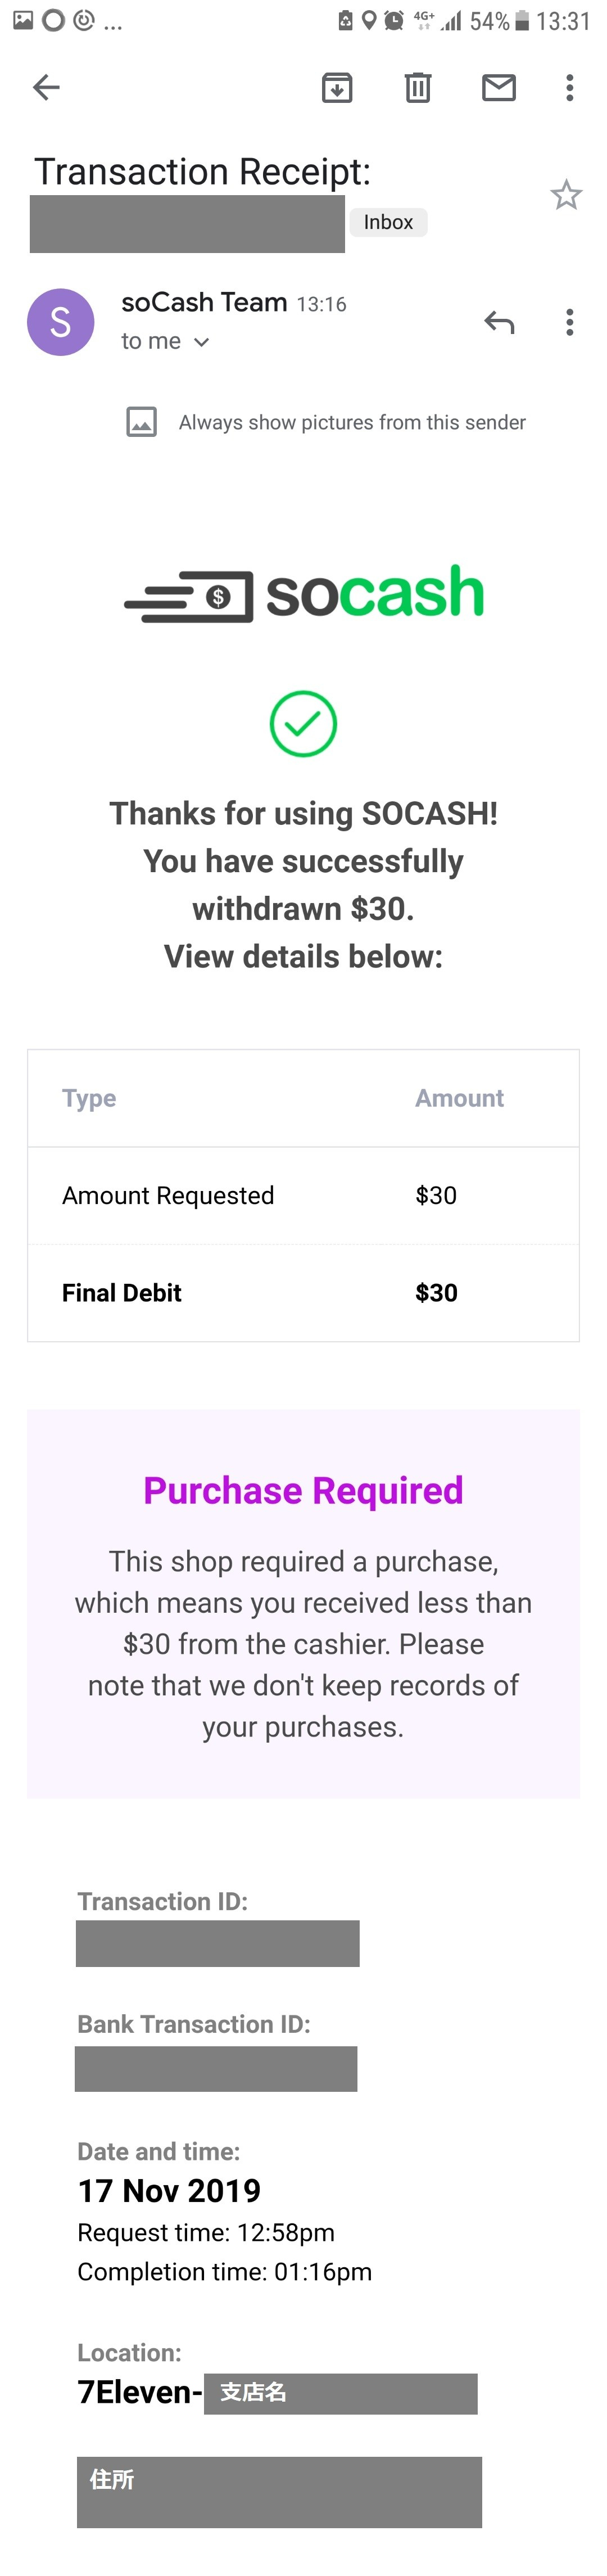This screenshot has width=607, height=2576.
Task: Click 'Always show pictures from this sender'
Action: [x=352, y=423]
